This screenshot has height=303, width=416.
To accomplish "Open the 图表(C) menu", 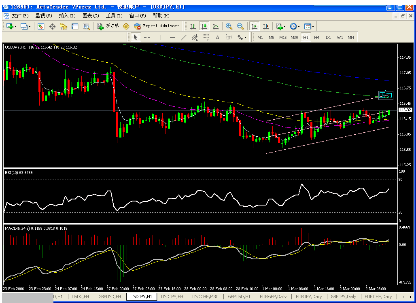I will [x=90, y=16].
